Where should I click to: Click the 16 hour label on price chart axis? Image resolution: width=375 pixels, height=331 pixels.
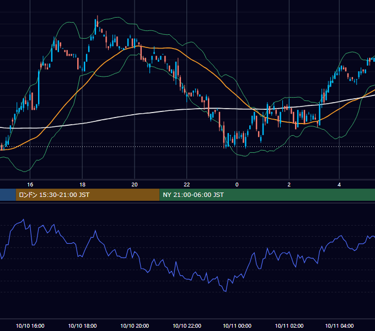[30, 185]
